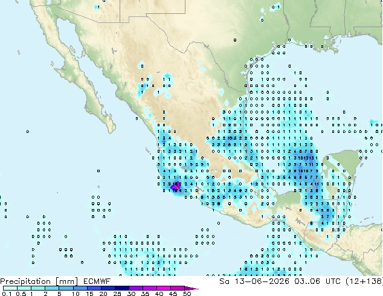Click the '0.5' legend scale label
Viewport: 383px width, 296px height.
click(21, 294)
